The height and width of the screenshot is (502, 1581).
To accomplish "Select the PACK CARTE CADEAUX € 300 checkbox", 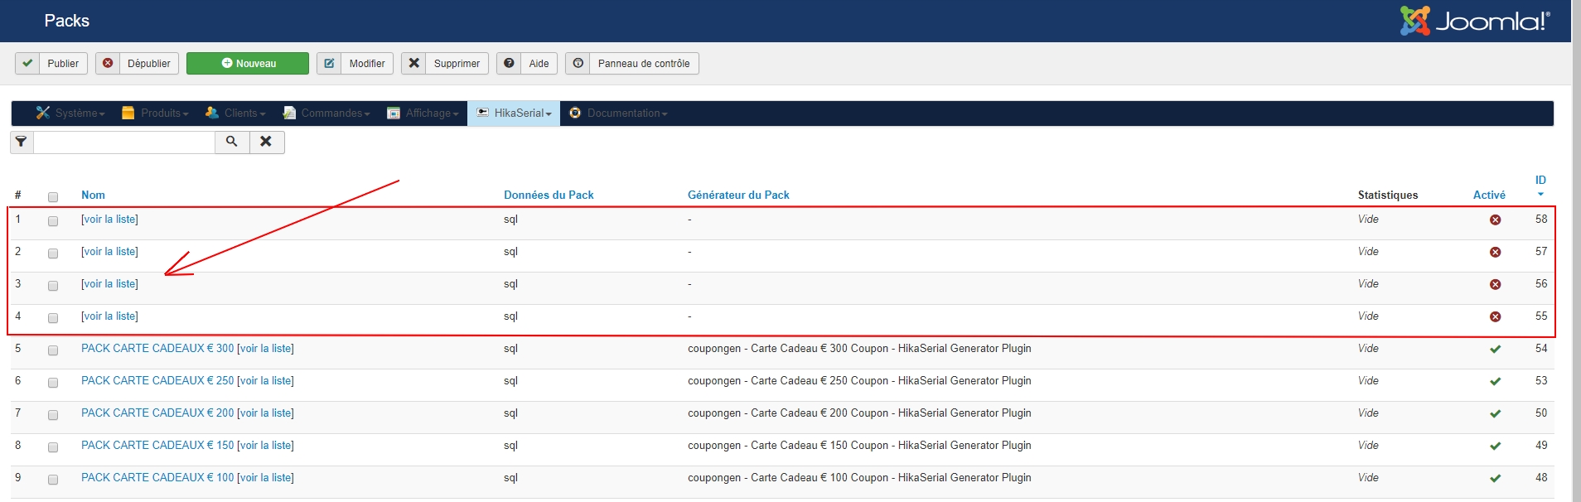I will pos(53,350).
